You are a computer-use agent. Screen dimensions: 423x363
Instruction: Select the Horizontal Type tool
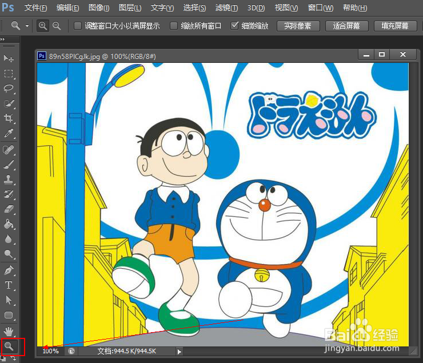[9, 285]
